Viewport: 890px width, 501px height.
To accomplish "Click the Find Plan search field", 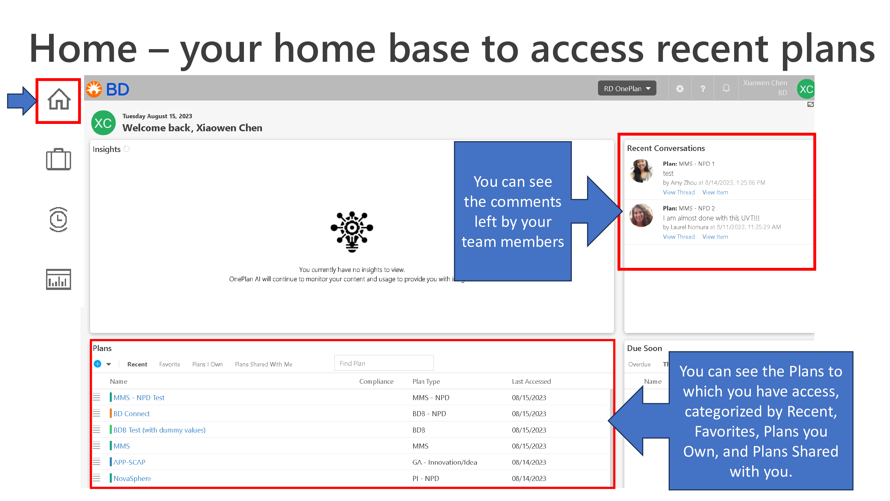I will click(384, 363).
